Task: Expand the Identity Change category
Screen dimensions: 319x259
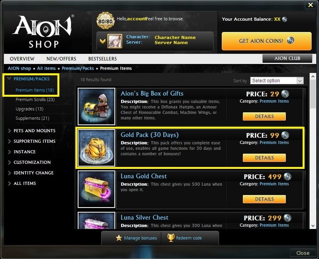Action: pos(34,173)
